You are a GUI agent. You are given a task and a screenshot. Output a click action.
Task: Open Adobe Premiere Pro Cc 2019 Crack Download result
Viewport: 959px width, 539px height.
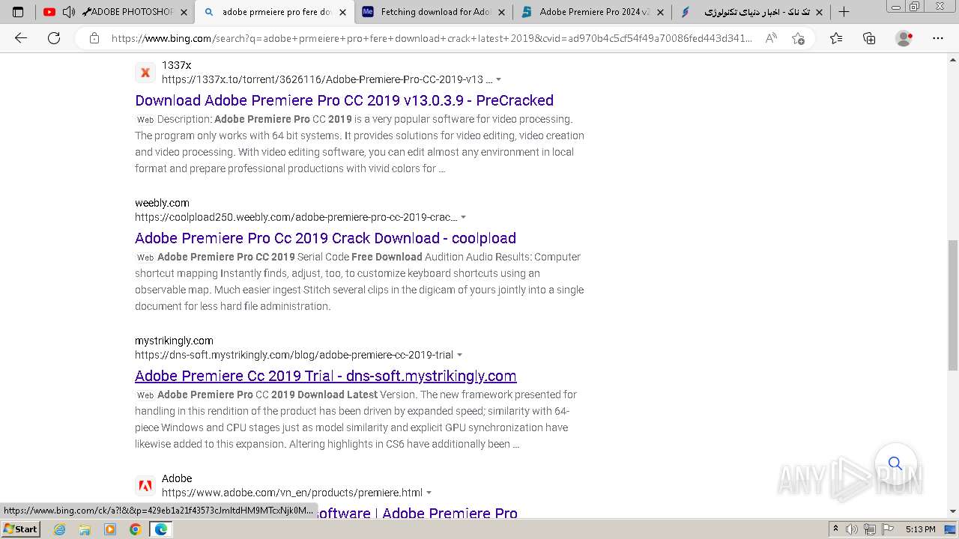tap(325, 238)
